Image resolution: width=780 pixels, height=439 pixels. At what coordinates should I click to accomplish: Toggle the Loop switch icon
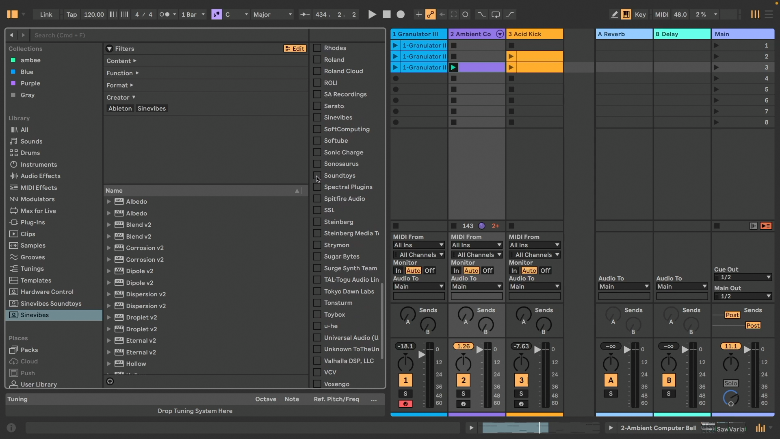[496, 14]
